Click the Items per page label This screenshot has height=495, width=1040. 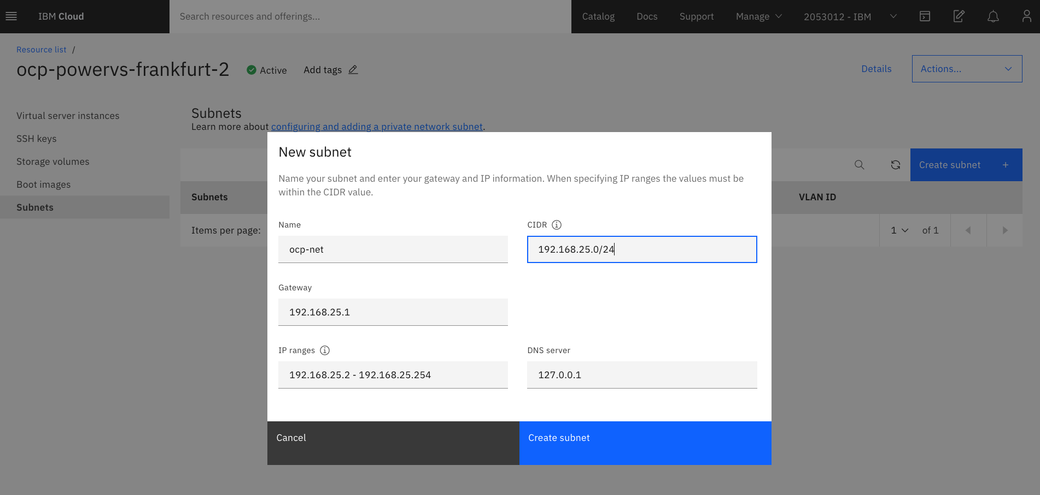click(226, 230)
